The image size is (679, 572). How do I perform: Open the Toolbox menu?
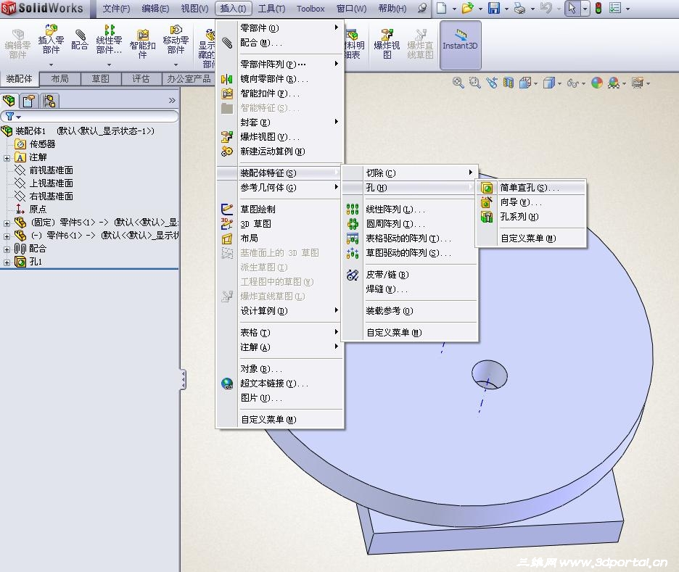coord(310,9)
